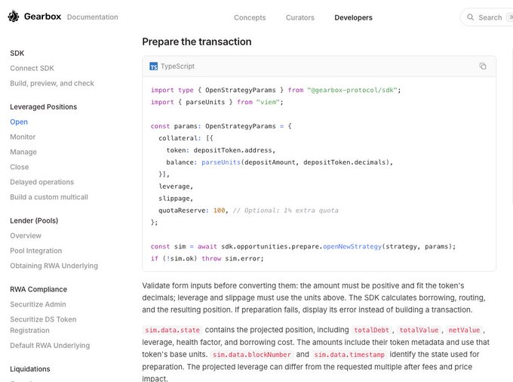
Task: Click parseUnits call in balance line
Action: click(x=221, y=162)
